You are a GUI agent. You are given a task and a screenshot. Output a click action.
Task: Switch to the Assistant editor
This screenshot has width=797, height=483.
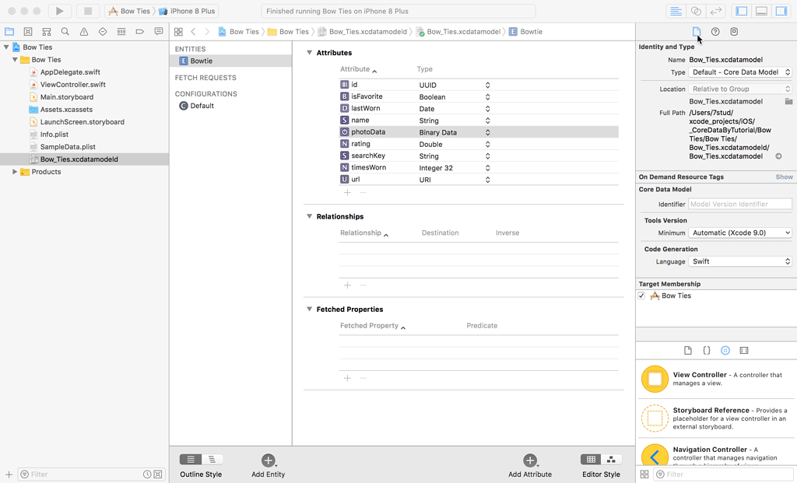pos(696,11)
